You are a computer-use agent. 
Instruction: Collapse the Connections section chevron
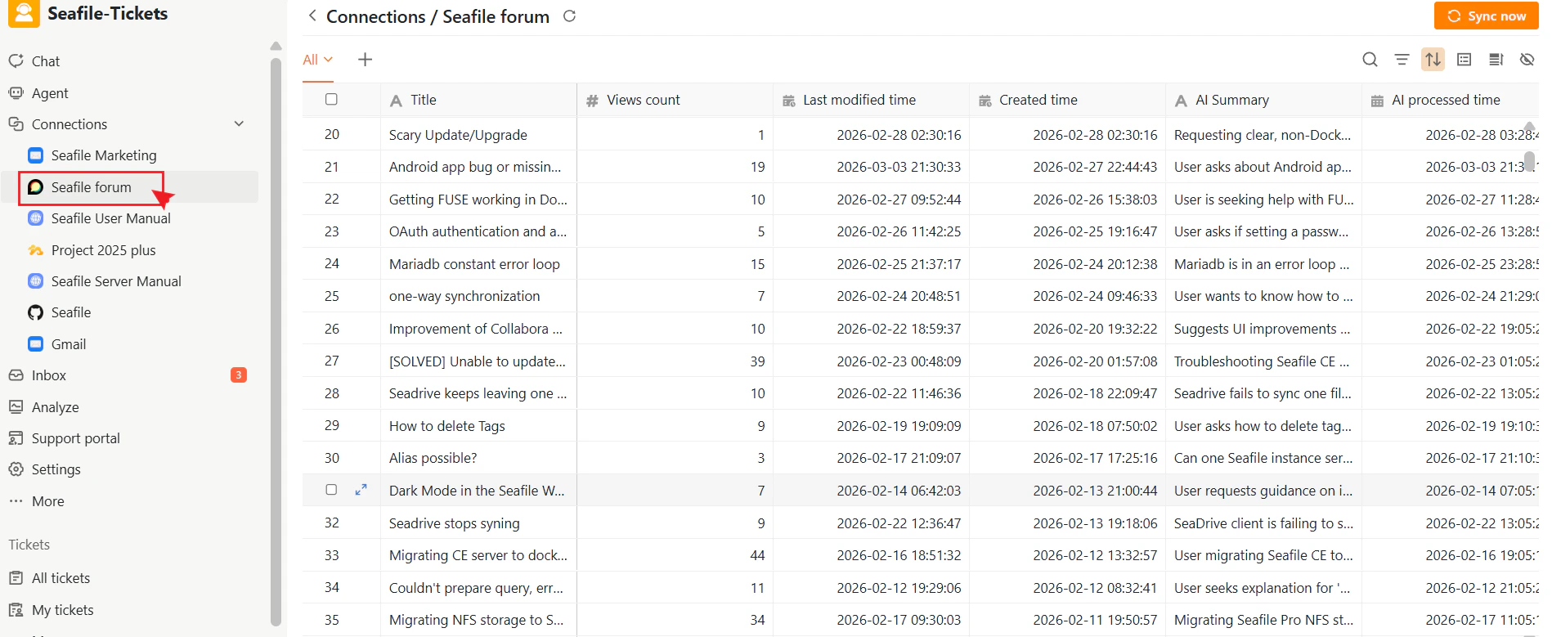pyautogui.click(x=239, y=123)
